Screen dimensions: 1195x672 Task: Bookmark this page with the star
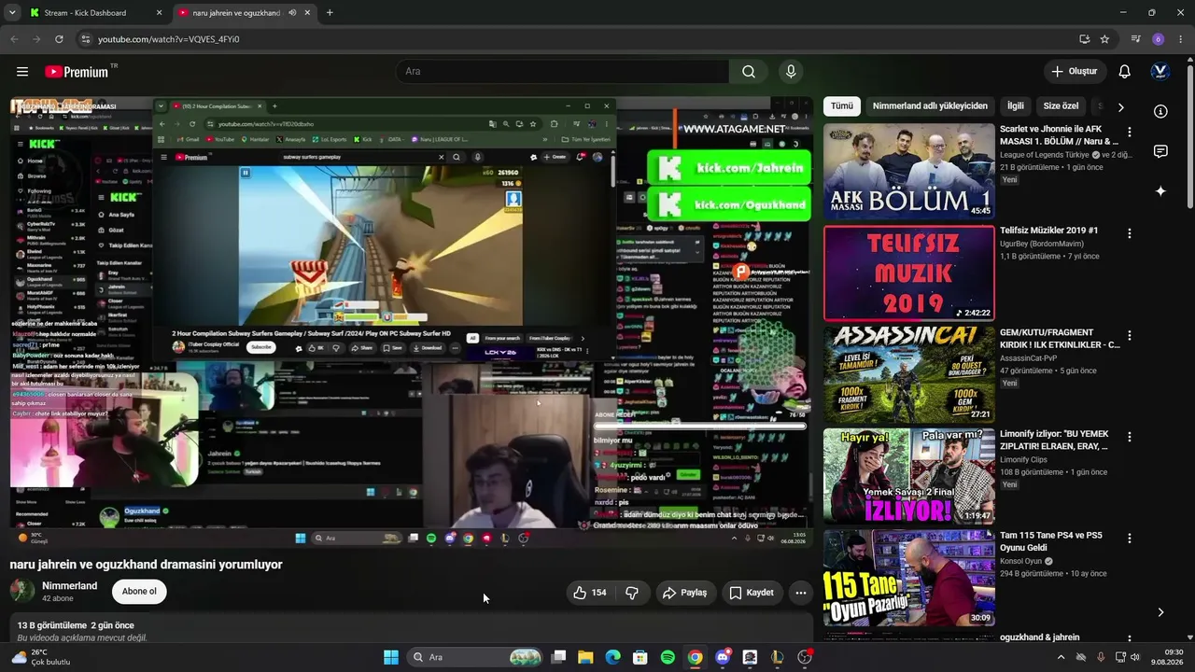(1104, 39)
